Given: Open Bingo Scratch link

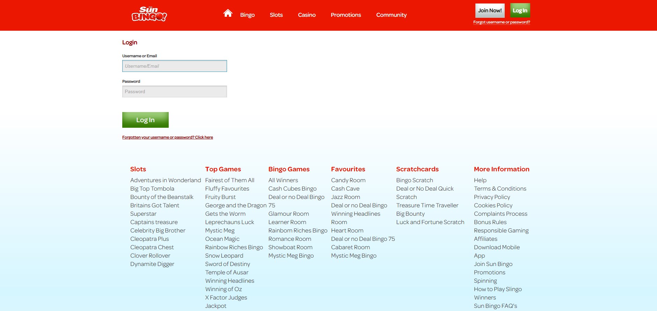Looking at the screenshot, I should tap(415, 180).
